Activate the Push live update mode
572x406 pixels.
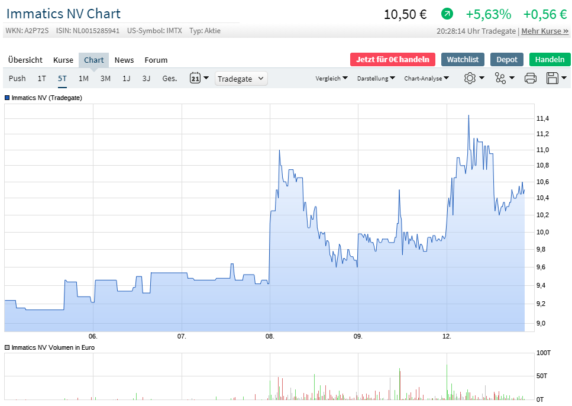click(x=17, y=78)
